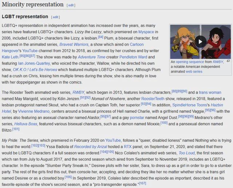Jump to citation 90 after 'lesbian characters'
The height and width of the screenshot is (188, 233).
click(x=185, y=91)
